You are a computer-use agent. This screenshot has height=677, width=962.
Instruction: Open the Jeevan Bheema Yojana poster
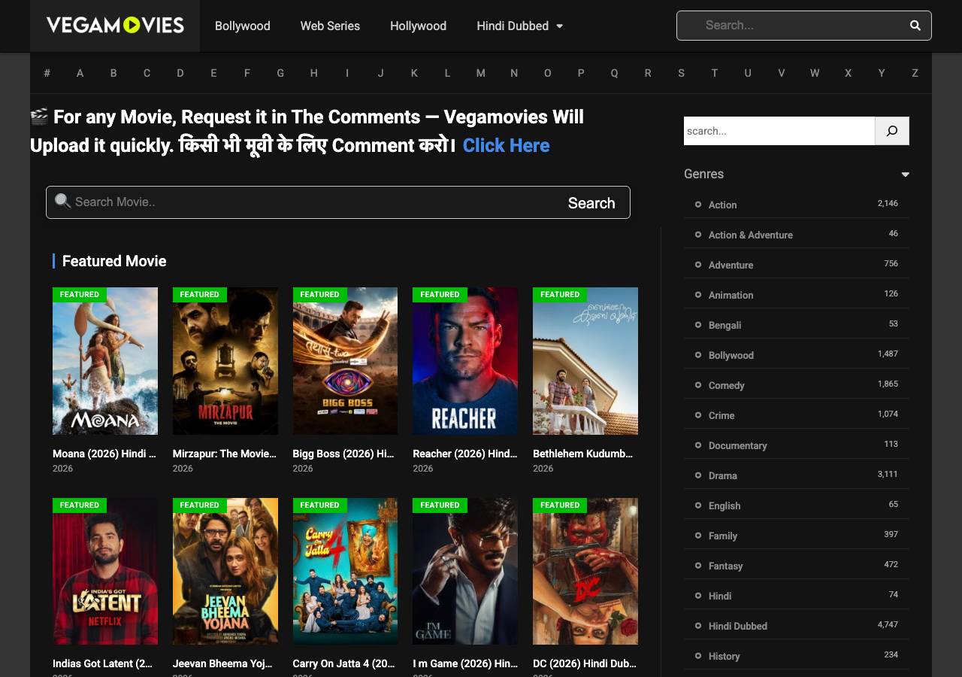click(x=225, y=571)
